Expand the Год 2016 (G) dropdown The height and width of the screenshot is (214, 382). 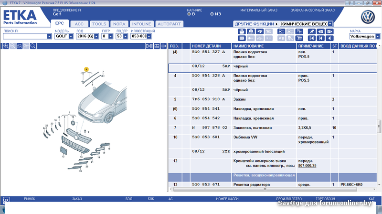click(x=97, y=36)
